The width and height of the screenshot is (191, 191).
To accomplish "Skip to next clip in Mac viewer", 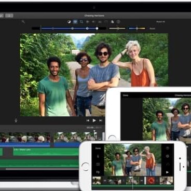I will [101, 120].
